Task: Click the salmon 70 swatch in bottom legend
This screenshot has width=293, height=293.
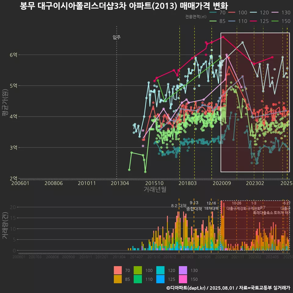Action: [x=118, y=270]
